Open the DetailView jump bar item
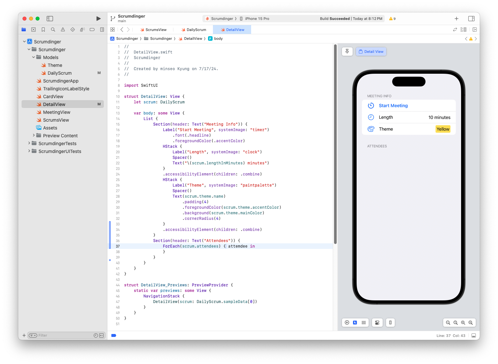The width and height of the screenshot is (498, 364). click(x=190, y=38)
